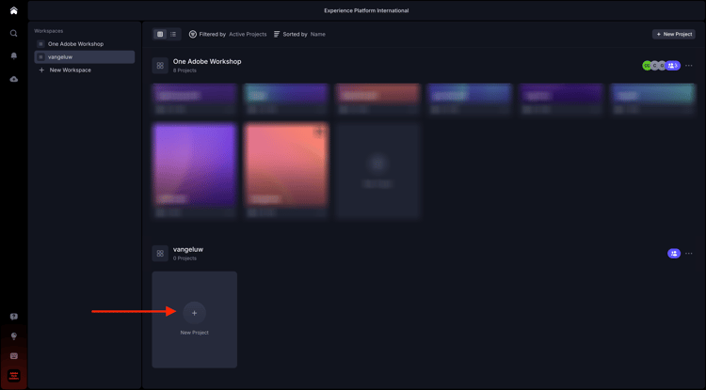Click the lightbulb icon in sidebar
Screen dimensions: 706x390
[14, 336]
